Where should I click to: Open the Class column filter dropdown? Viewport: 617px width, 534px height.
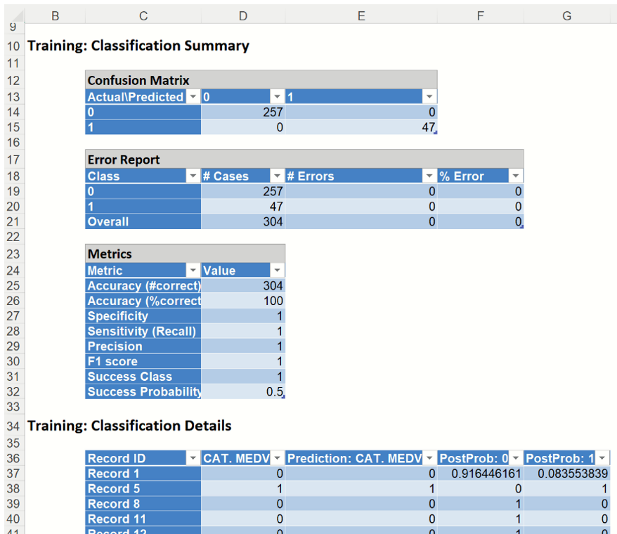click(x=193, y=176)
